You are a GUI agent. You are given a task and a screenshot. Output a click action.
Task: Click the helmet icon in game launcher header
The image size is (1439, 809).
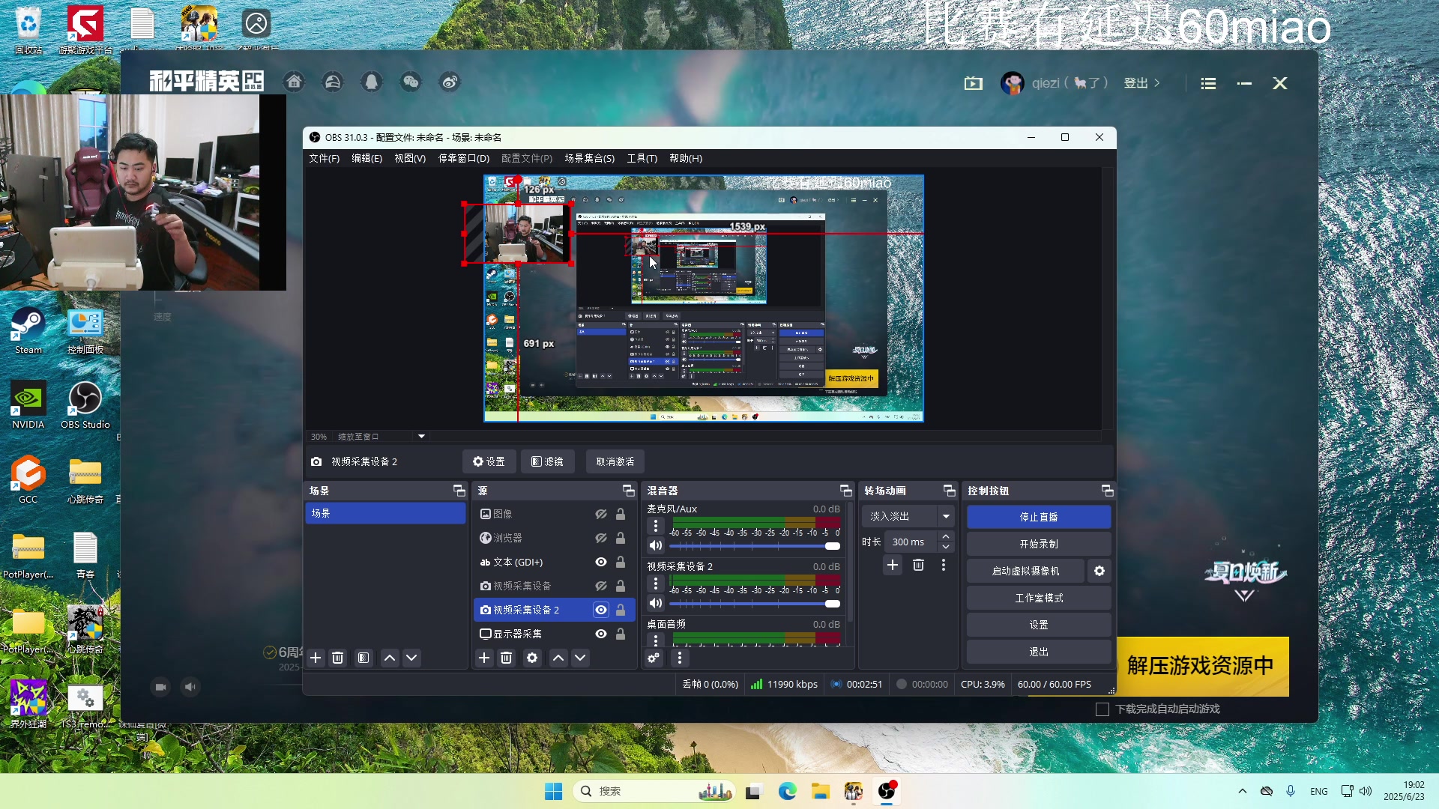pos(333,82)
